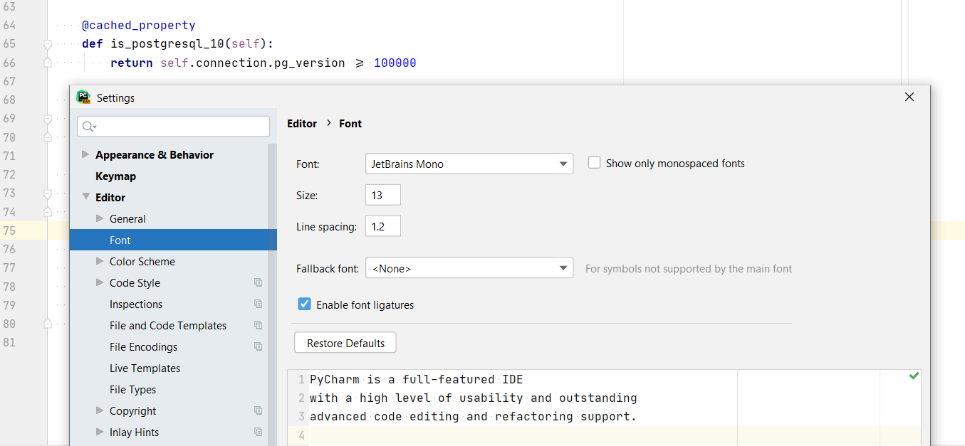This screenshot has height=446, width=965.
Task: Click Editor in the breadcrumb header
Action: click(302, 123)
